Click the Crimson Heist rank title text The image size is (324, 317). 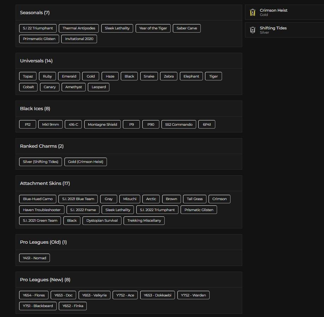click(x=273, y=10)
